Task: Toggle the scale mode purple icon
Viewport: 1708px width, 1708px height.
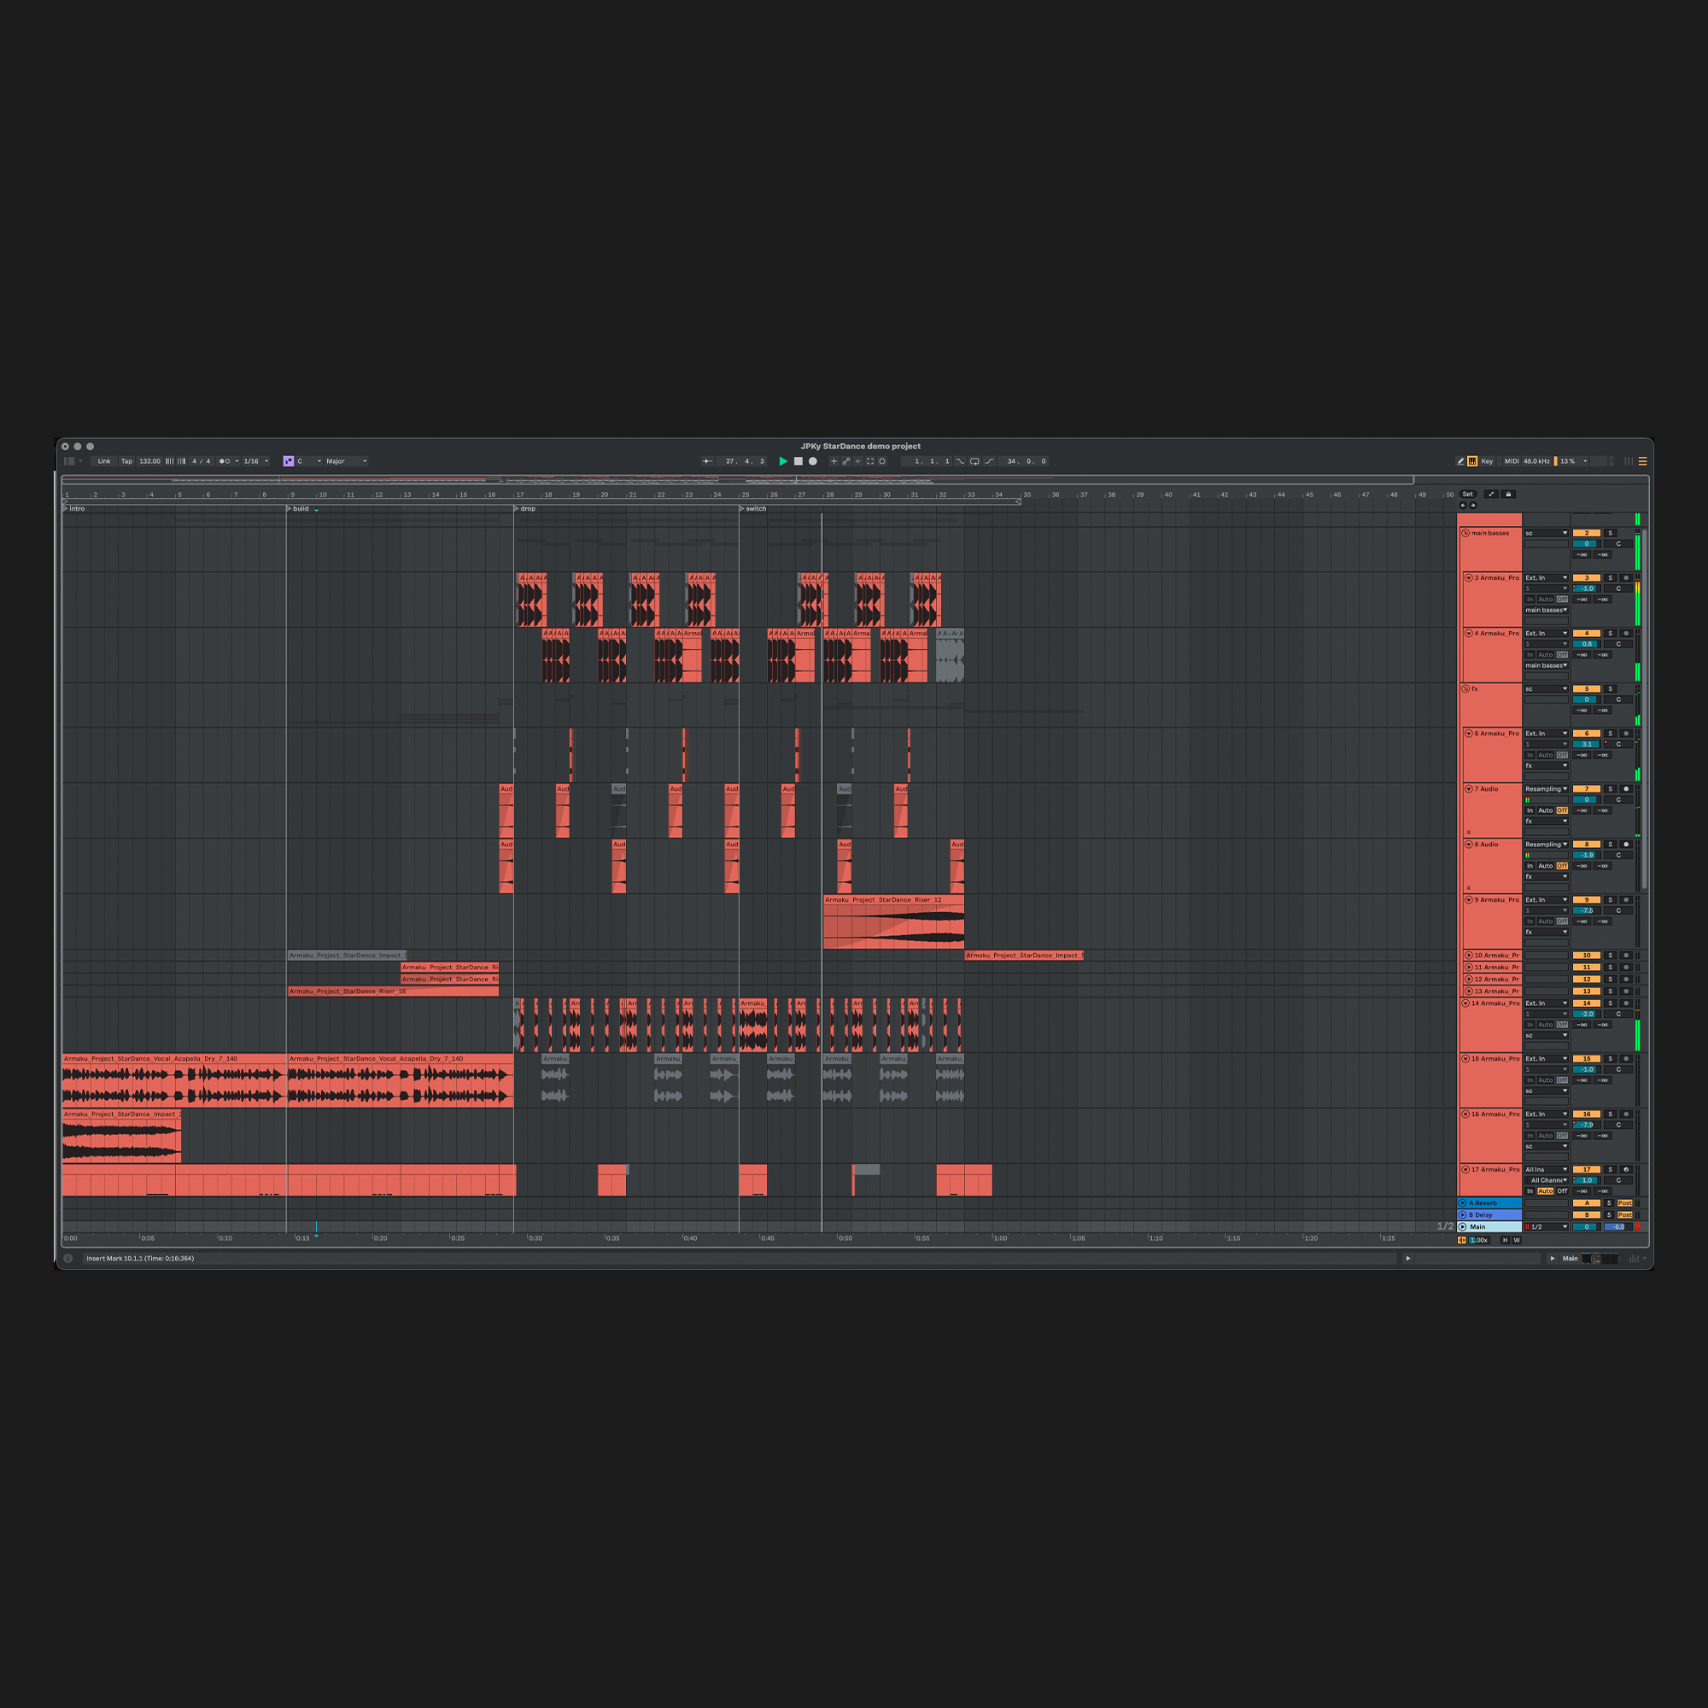Action: [x=288, y=461]
